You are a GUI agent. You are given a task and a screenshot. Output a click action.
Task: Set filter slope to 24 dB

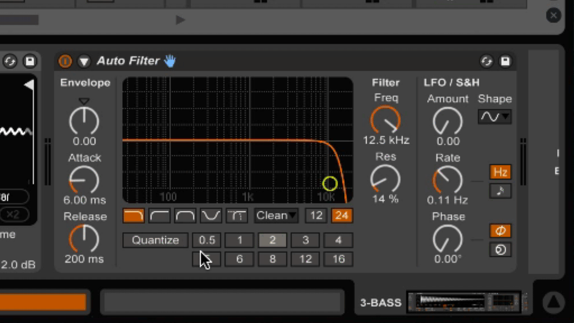pos(342,215)
